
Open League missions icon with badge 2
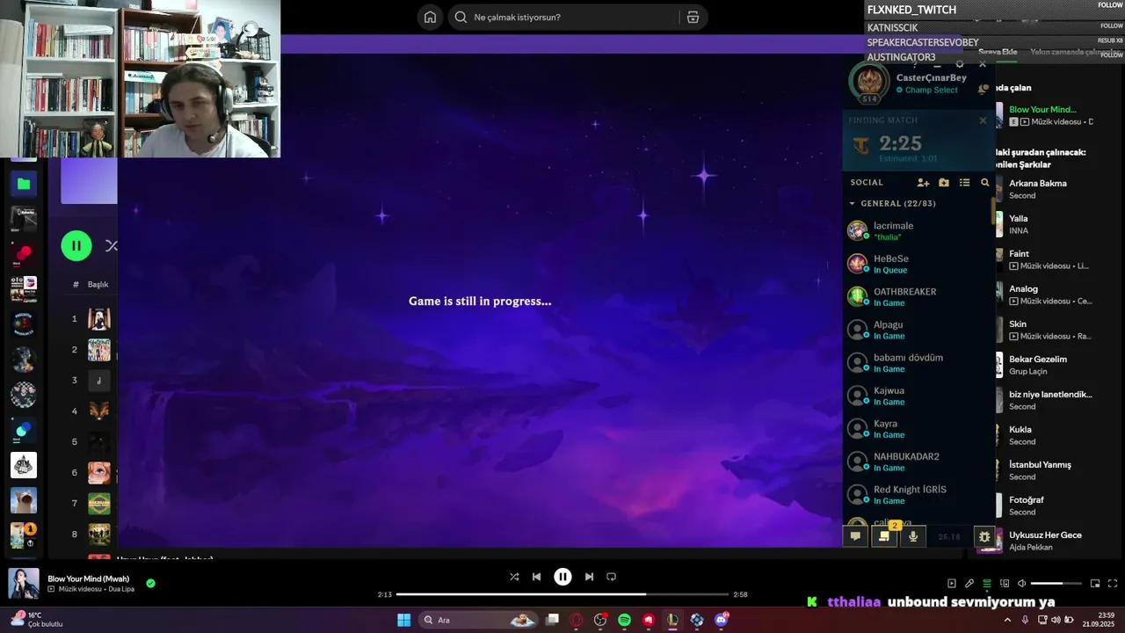(x=884, y=536)
